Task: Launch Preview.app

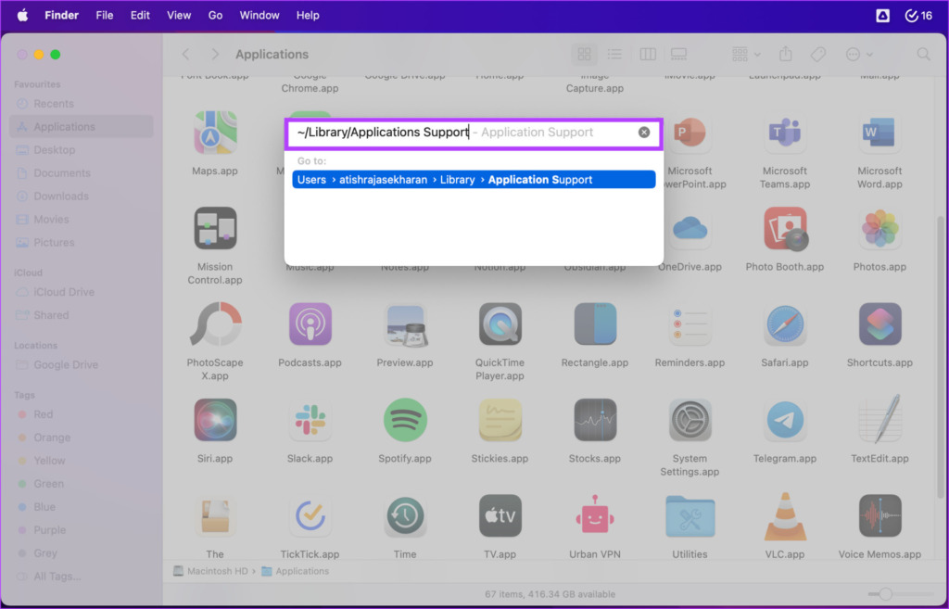Action: pyautogui.click(x=405, y=324)
